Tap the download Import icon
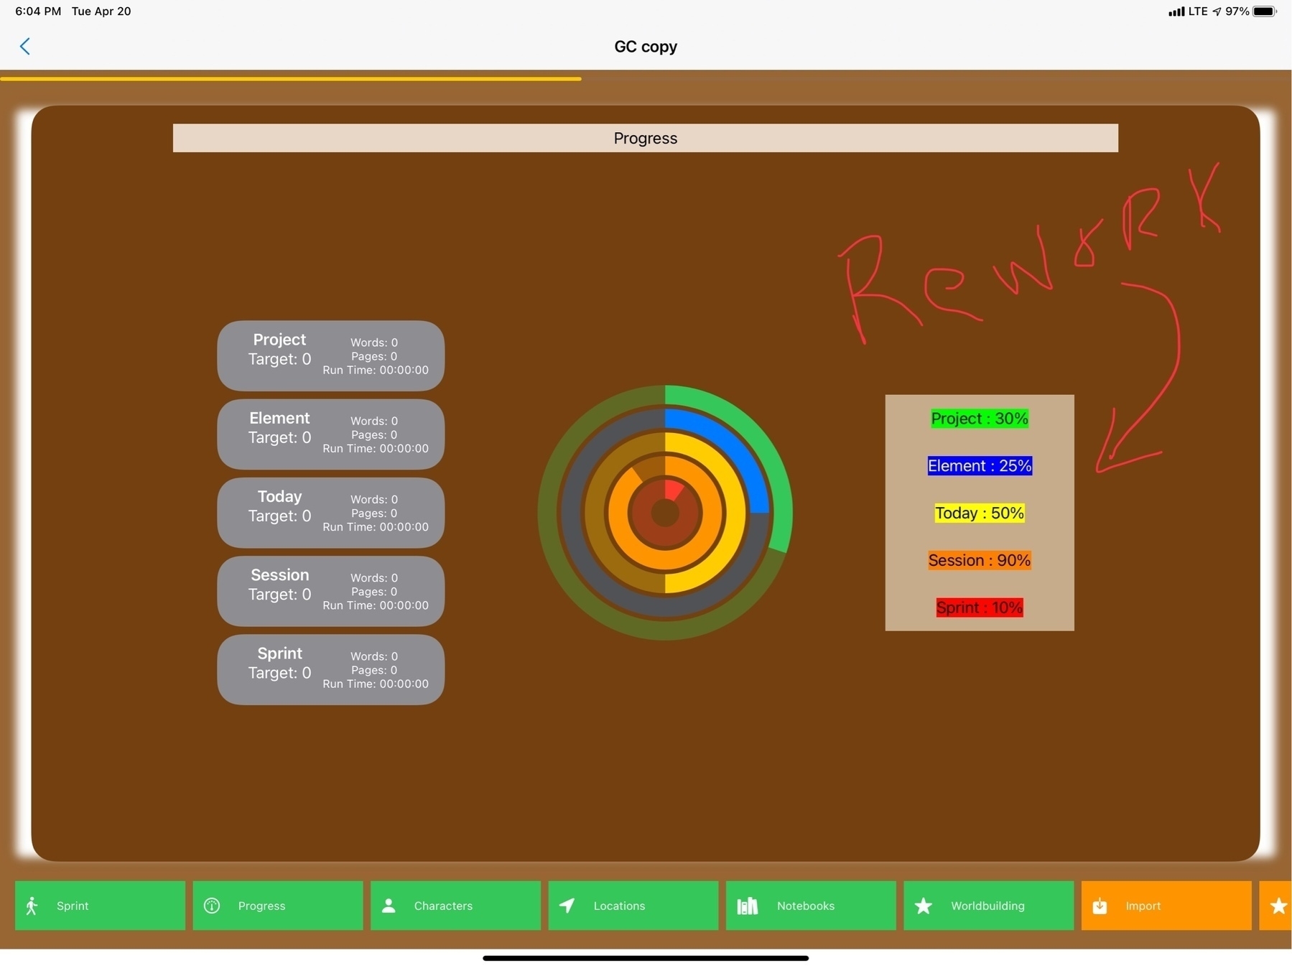 (1100, 906)
